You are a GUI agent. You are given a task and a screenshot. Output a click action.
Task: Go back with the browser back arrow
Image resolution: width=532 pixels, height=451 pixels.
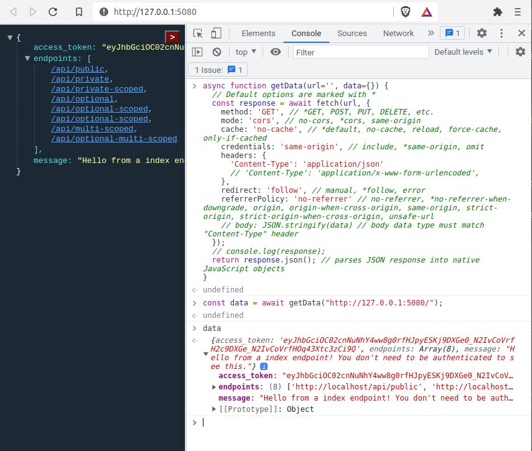13,12
